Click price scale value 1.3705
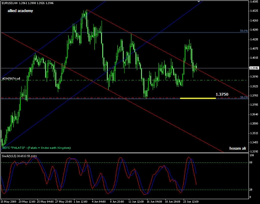The height and width of the screenshot is (204, 260). [255, 105]
